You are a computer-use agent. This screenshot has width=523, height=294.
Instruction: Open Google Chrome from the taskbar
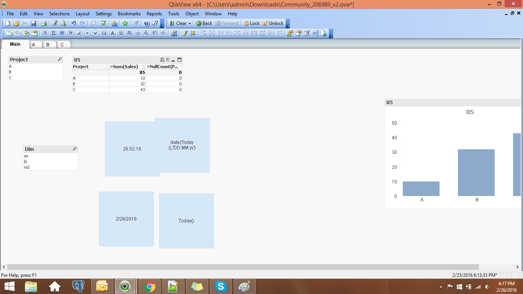pos(149,286)
